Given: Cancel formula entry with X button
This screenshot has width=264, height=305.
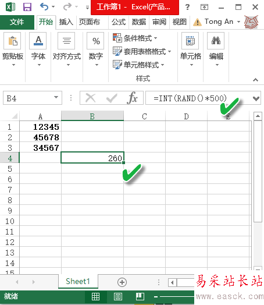Looking at the screenshot, I should pos(91,98).
